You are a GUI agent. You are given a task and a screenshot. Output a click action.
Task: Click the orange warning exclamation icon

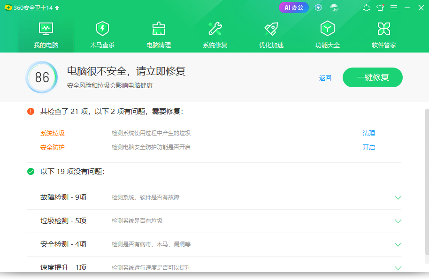[x=31, y=111]
